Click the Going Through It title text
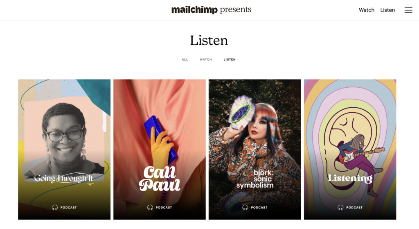This screenshot has width=419, height=229. (x=63, y=178)
